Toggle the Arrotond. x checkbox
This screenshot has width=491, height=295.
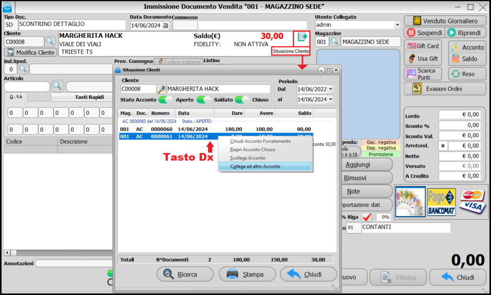(443, 146)
